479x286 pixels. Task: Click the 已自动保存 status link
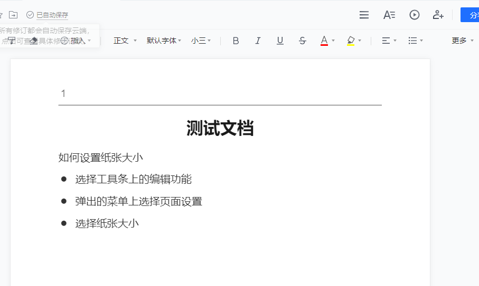tap(52, 15)
